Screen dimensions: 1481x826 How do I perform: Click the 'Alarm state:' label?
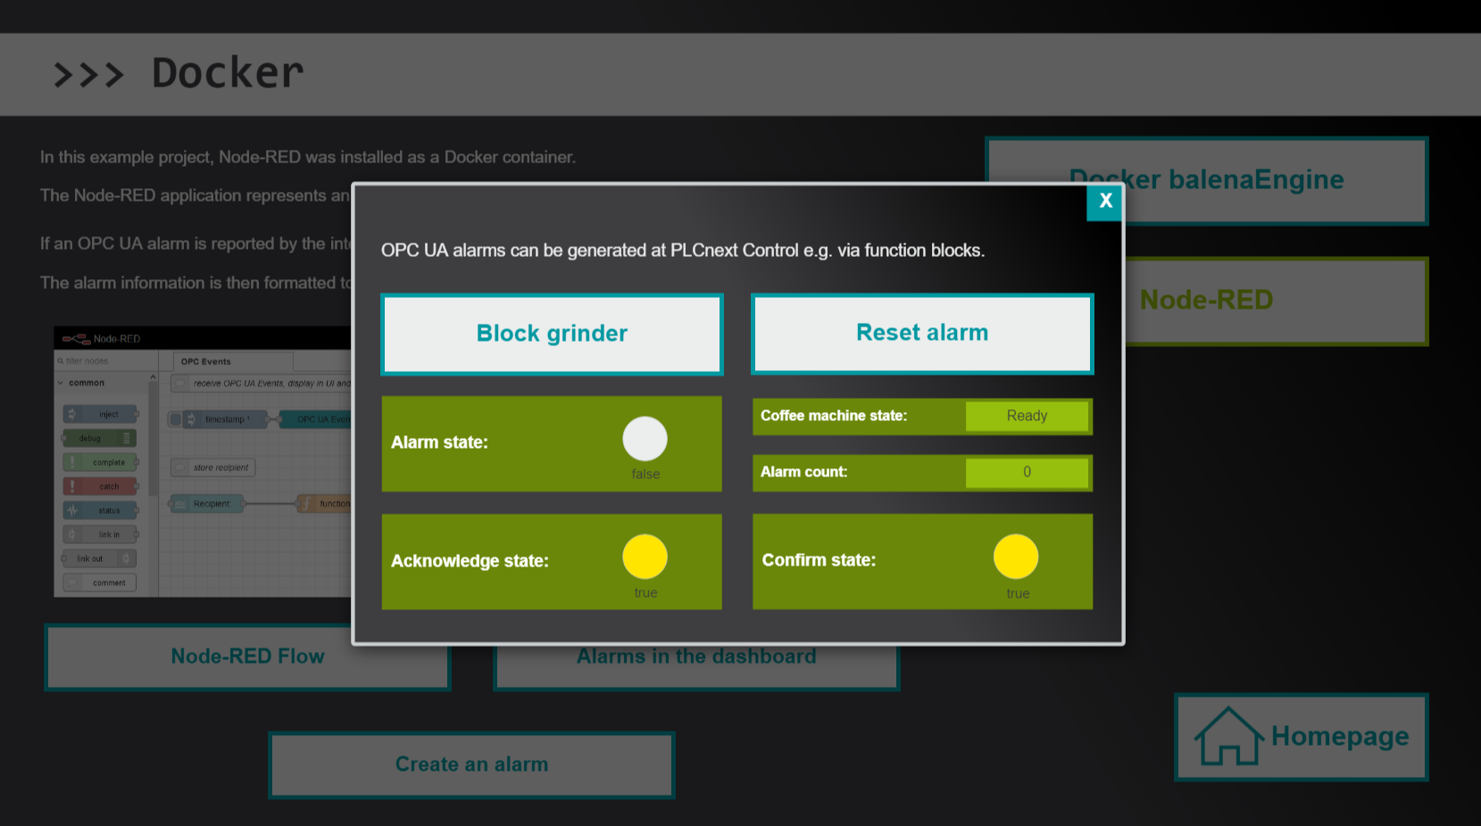(439, 442)
